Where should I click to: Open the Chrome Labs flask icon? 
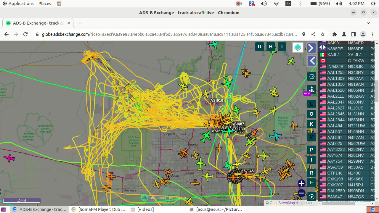[344, 34]
